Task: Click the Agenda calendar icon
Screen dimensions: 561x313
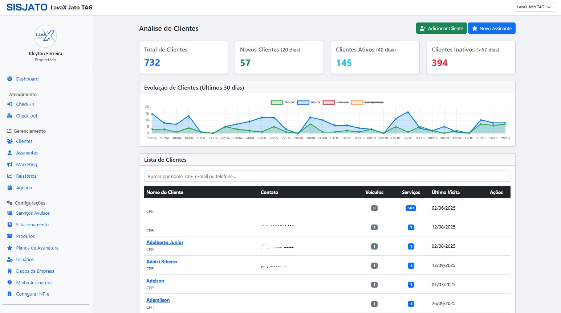Action: click(10, 188)
